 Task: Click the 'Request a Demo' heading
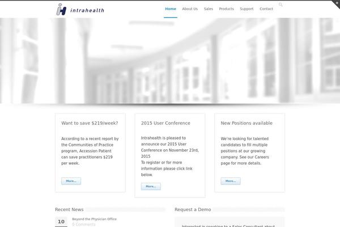[x=193, y=209]
